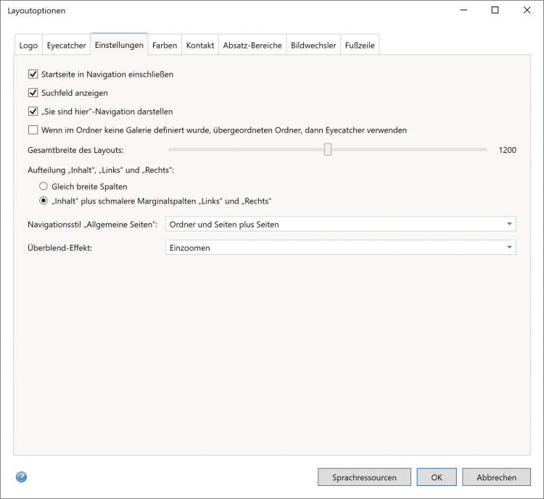
Task: Switch to the Bildwechsler tab
Action: coord(313,45)
